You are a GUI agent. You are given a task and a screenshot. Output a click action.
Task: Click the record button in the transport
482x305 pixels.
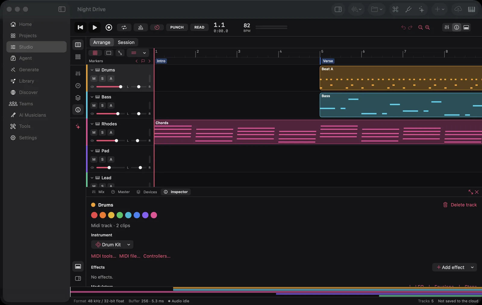[109, 27]
